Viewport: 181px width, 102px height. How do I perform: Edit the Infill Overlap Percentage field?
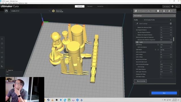pyautogui.click(x=166, y=64)
